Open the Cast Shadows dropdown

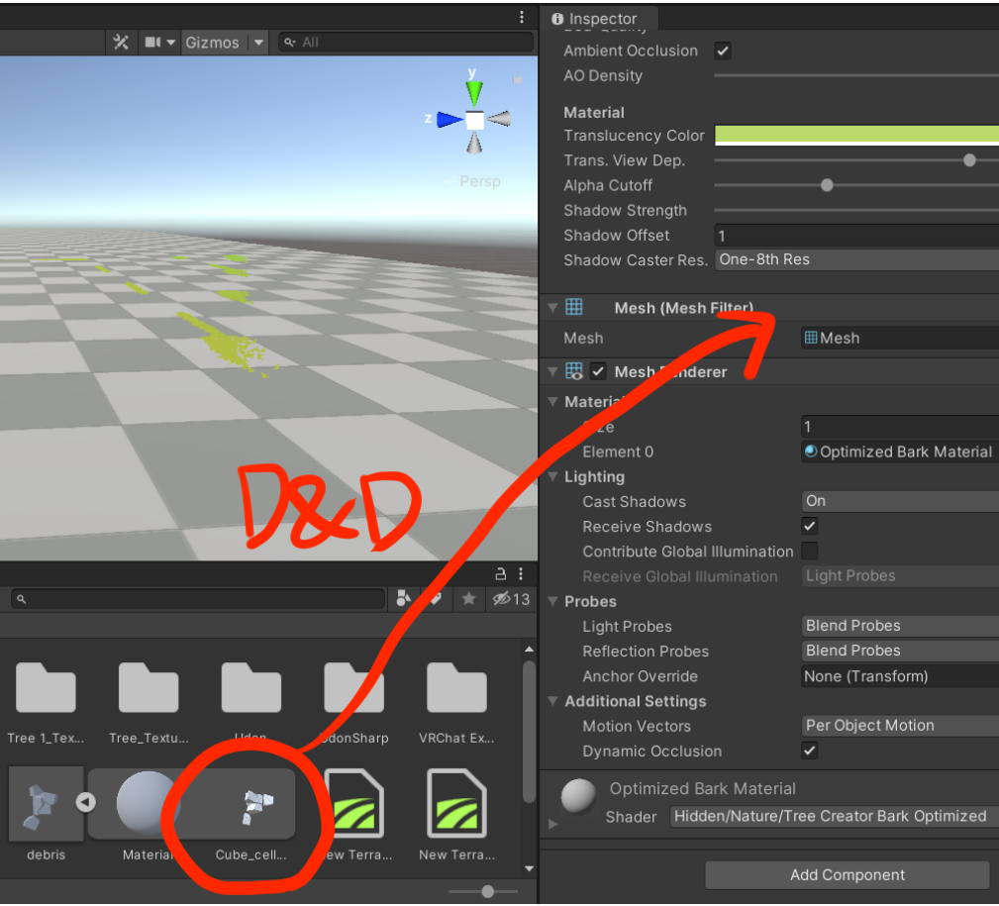click(899, 501)
